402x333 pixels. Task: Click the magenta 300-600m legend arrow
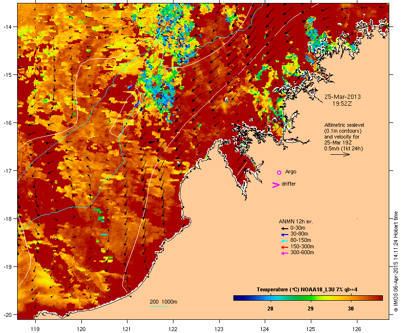(284, 253)
